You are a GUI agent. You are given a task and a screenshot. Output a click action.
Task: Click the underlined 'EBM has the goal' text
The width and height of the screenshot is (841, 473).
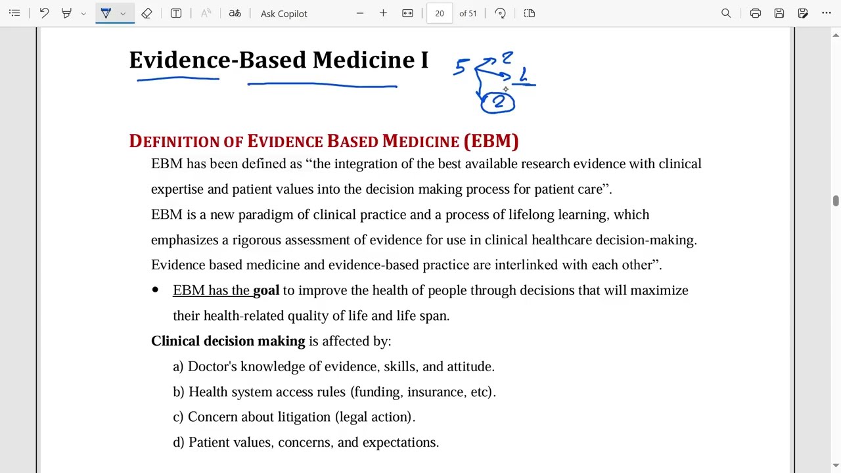pyautogui.click(x=226, y=290)
